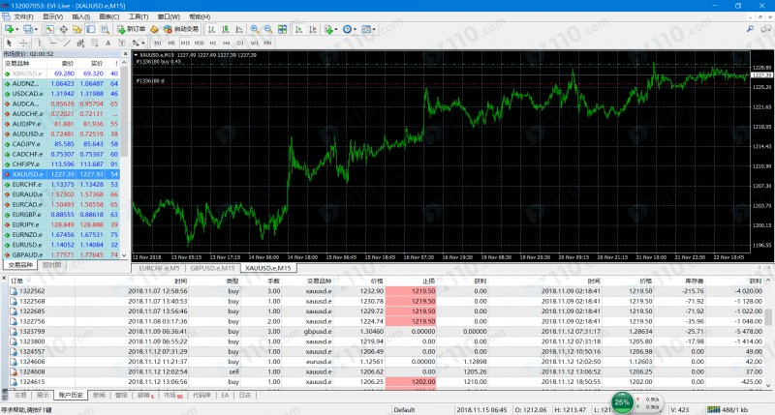Screen dimensions: 775x415
Task: Select the cursor arrow tool
Action: [x=9, y=43]
